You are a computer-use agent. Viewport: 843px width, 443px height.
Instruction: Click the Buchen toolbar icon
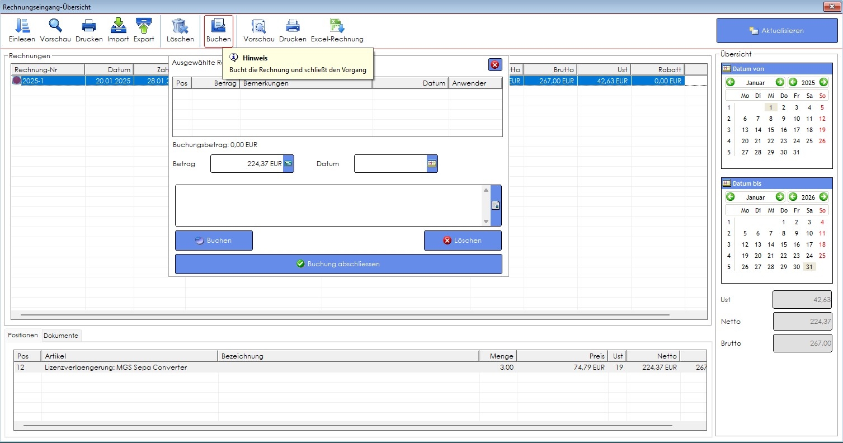[x=218, y=31]
